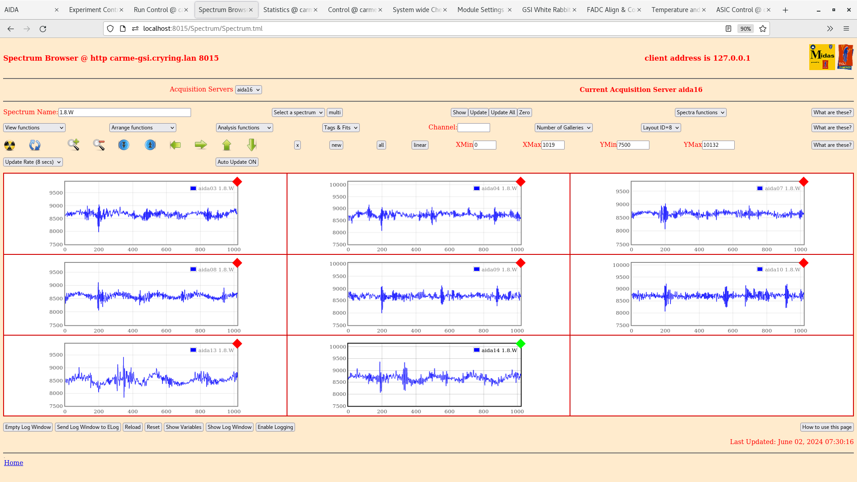Click the zoom in magnifier icon

click(x=74, y=145)
